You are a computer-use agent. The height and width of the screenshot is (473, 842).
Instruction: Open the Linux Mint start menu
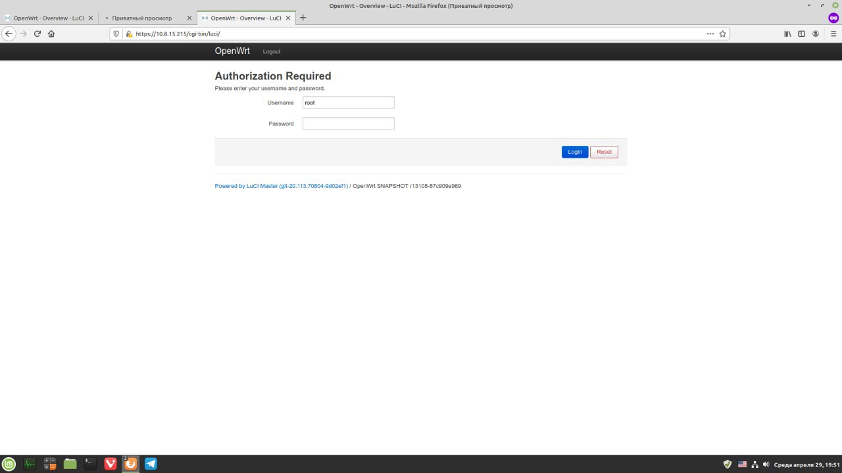click(9, 464)
